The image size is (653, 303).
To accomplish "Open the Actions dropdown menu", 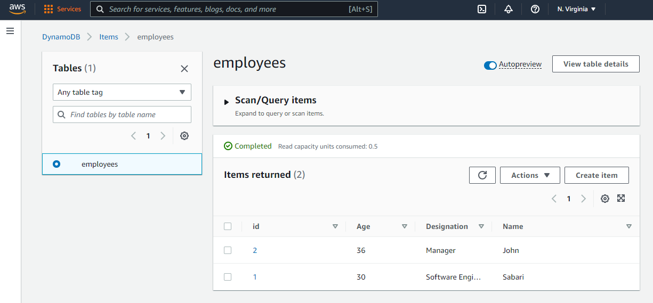I will coord(530,175).
